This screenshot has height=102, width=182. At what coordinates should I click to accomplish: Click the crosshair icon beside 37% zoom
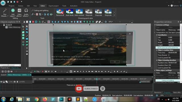tap(106, 22)
